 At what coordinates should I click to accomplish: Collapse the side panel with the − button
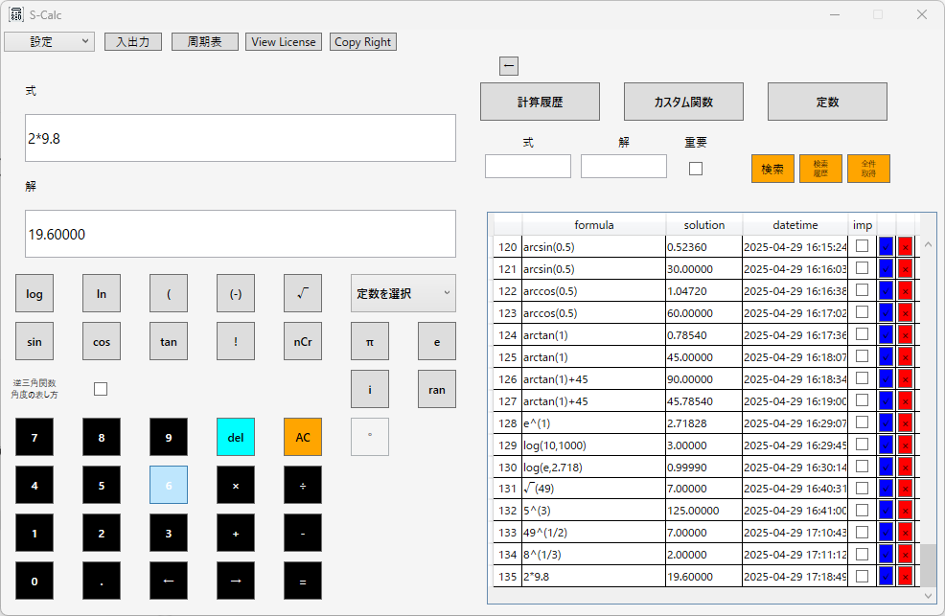[509, 66]
